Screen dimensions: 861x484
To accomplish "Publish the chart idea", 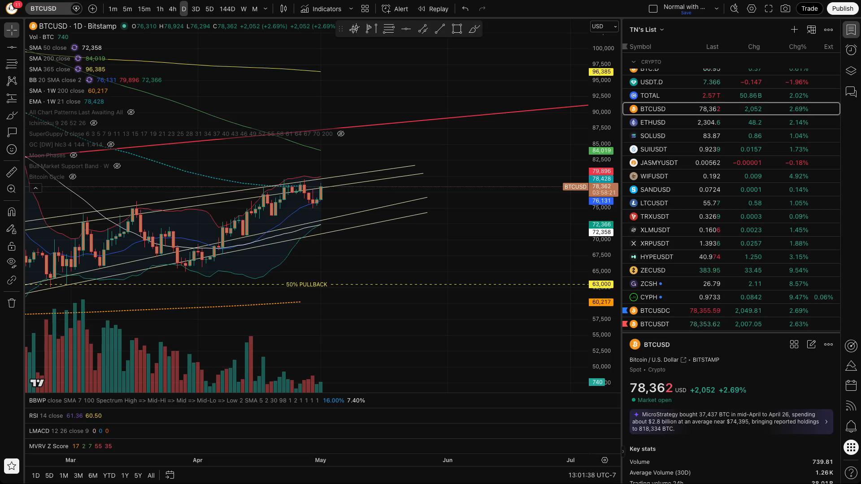I will coord(843,9).
